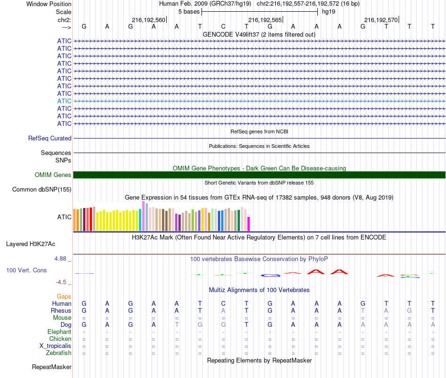Click the RepeatMasker track label
Viewport: 446px width, 378px height.
(52, 367)
